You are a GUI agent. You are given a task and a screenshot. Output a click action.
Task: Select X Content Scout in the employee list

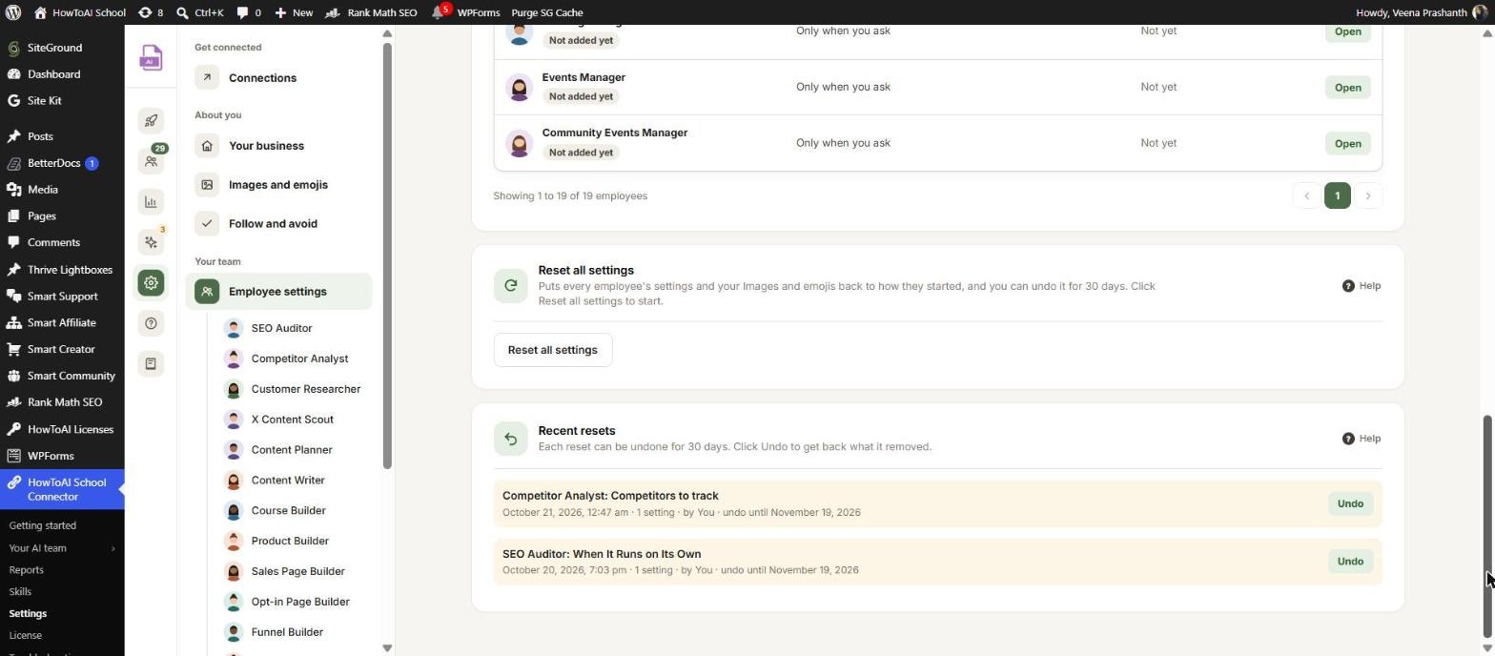pos(292,420)
